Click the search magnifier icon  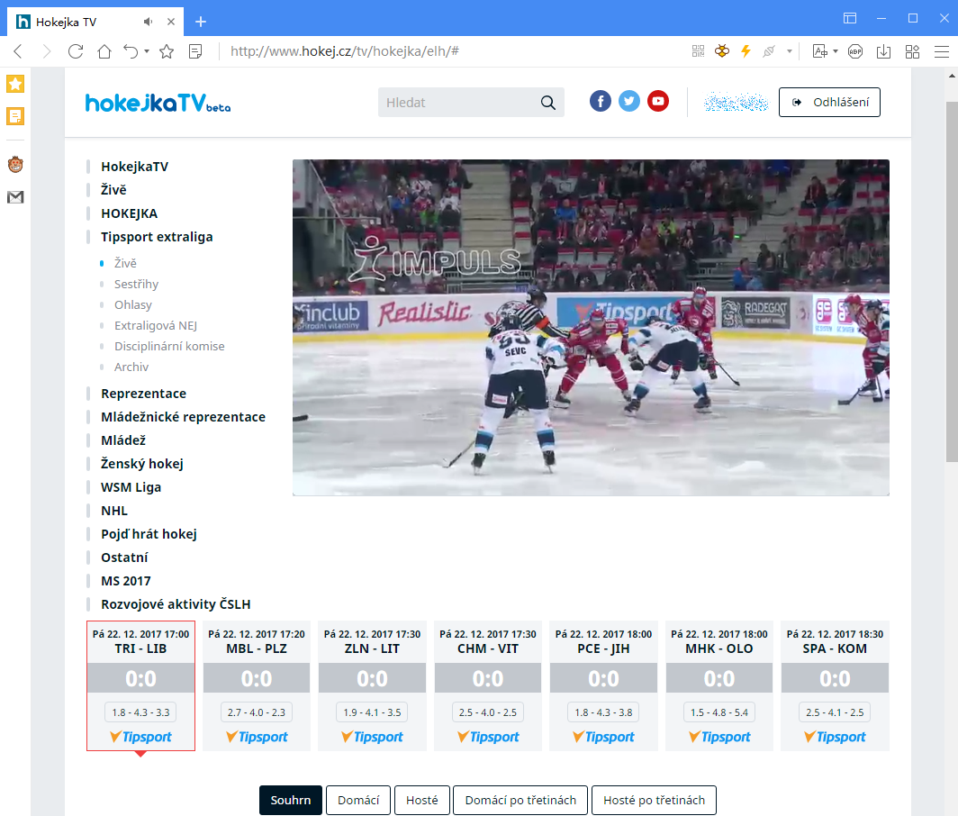[548, 103]
